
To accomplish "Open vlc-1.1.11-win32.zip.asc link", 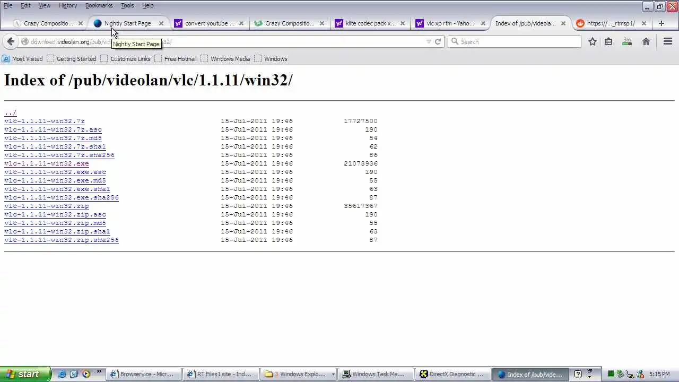I will tap(55, 215).
